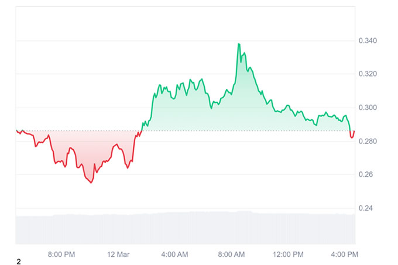Click the 0.340 price axis label
This screenshot has width=398, height=265.
[368, 40]
